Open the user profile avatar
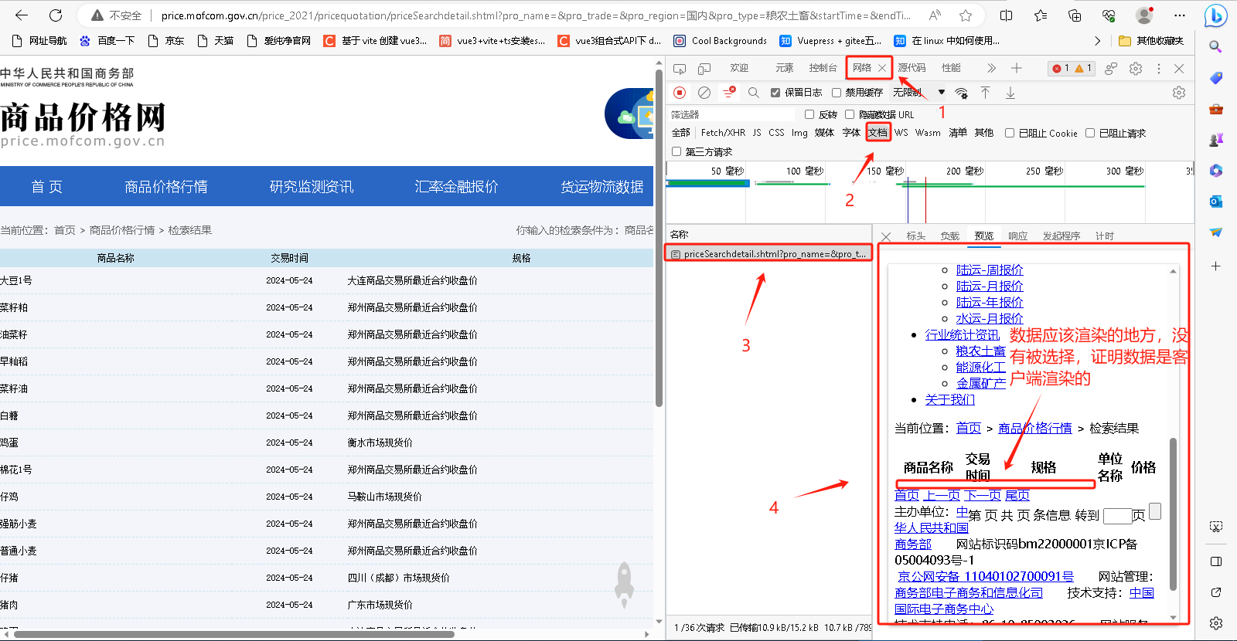1237x641 pixels. [1144, 15]
